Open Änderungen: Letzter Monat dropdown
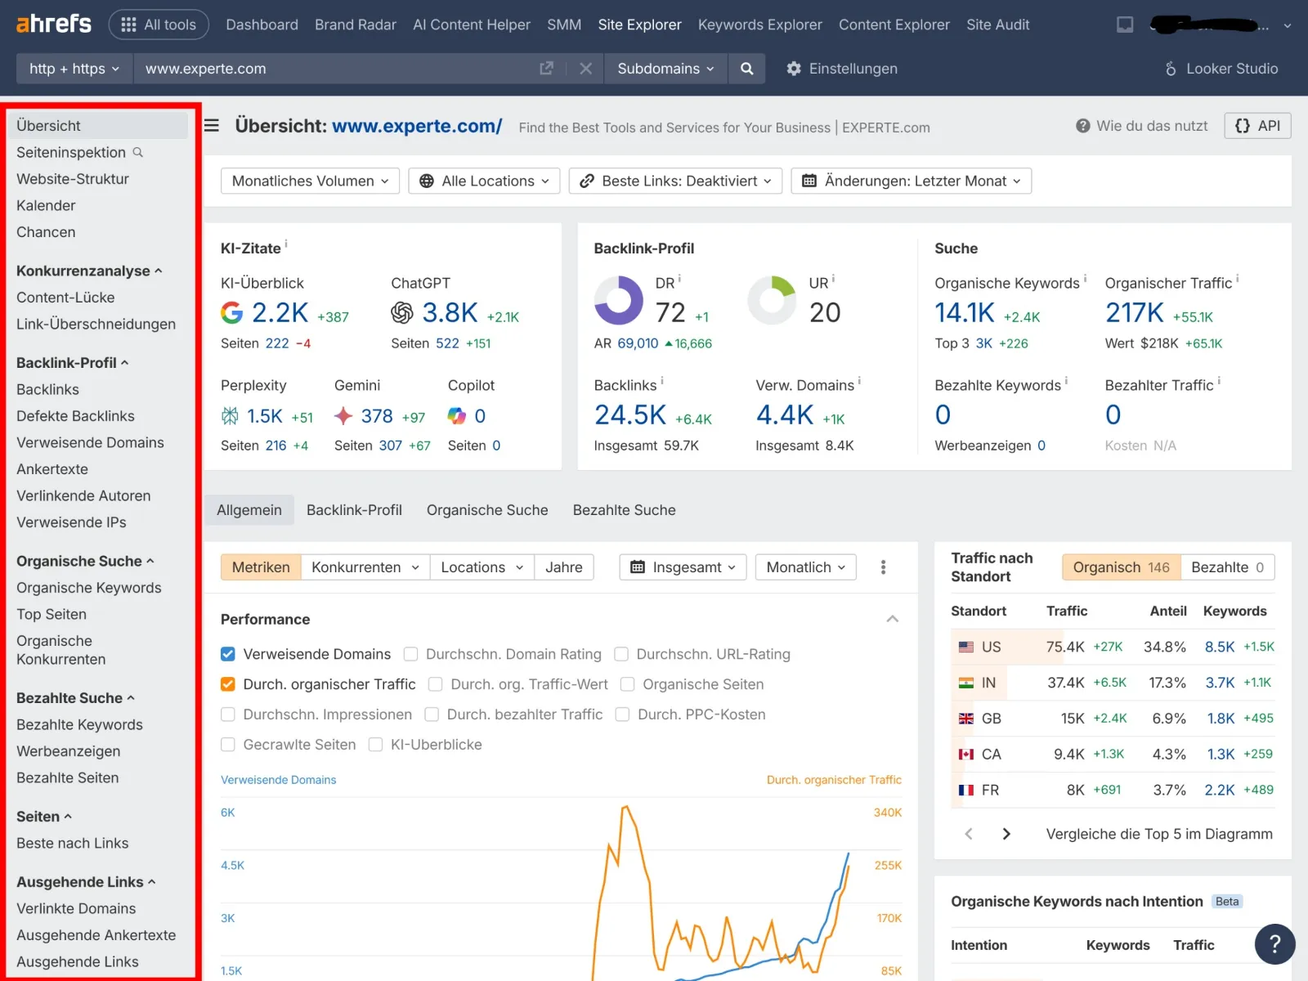Image resolution: width=1308 pixels, height=981 pixels. (911, 181)
